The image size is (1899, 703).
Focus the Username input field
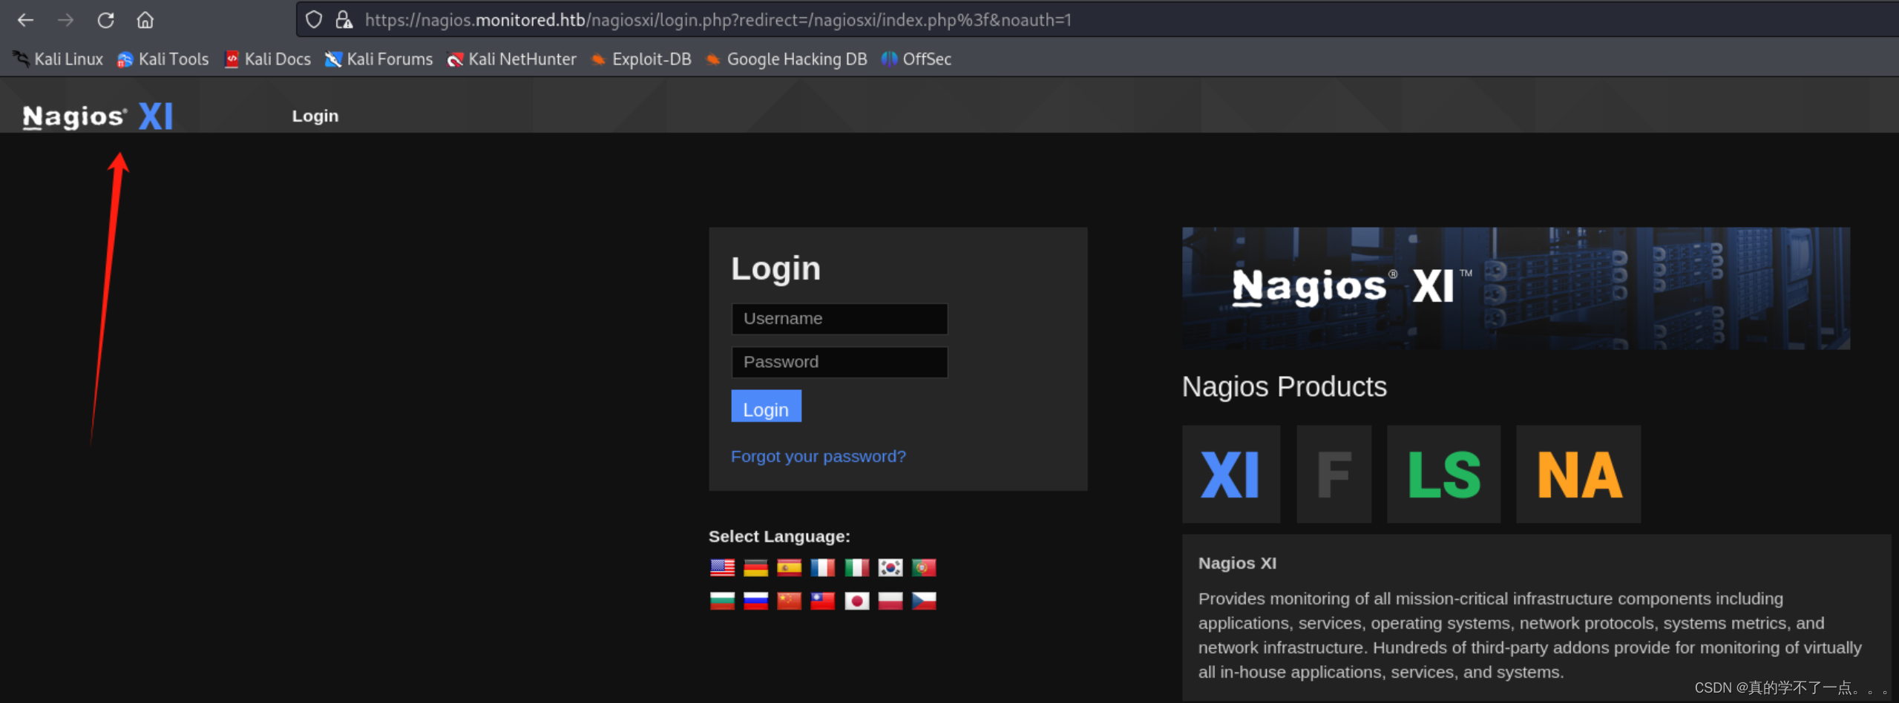pos(839,319)
